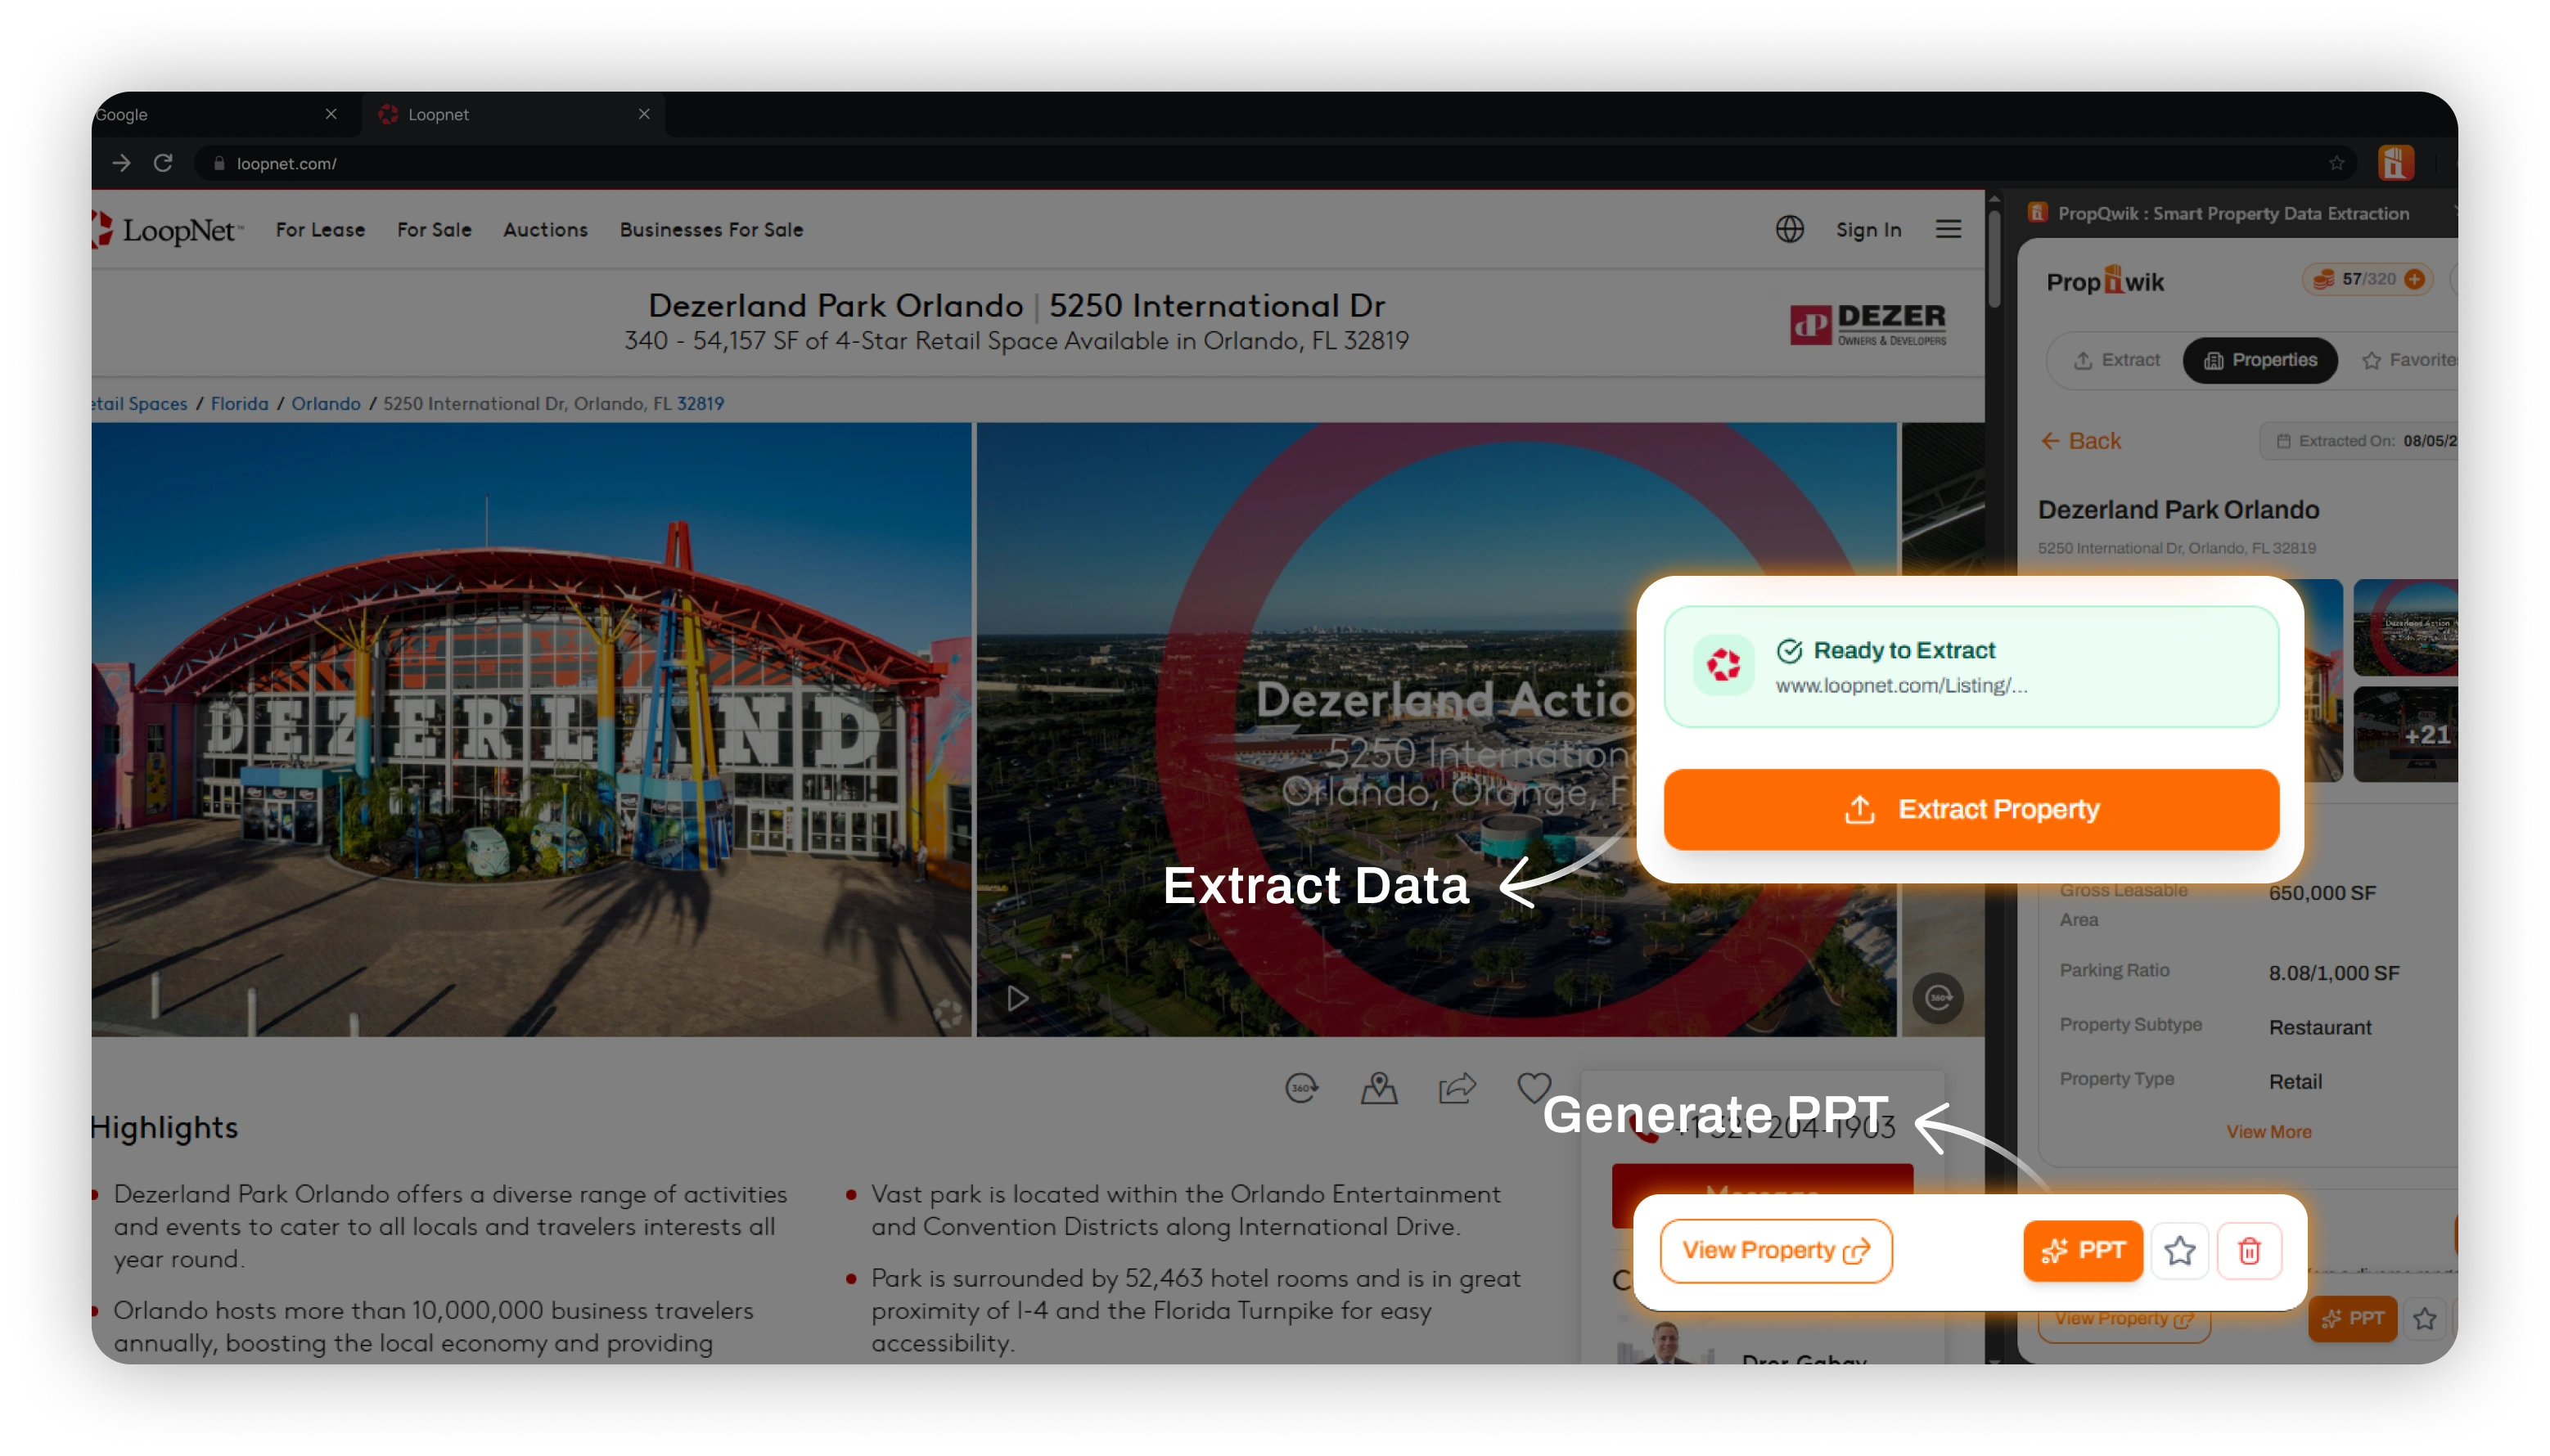
Task: Click the browser forward arrow
Action: (121, 163)
